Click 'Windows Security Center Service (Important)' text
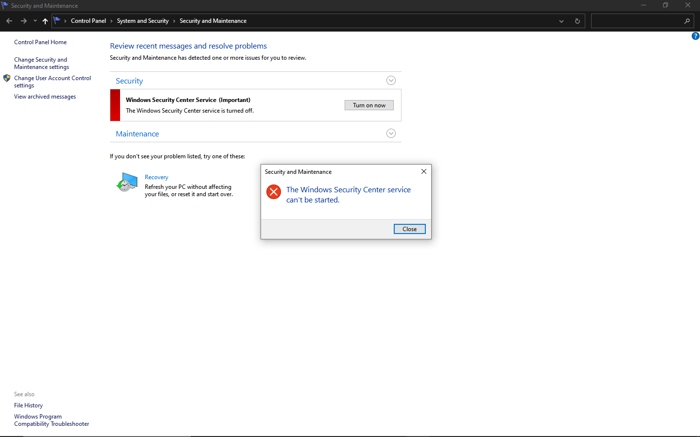The width and height of the screenshot is (700, 437). click(x=188, y=100)
